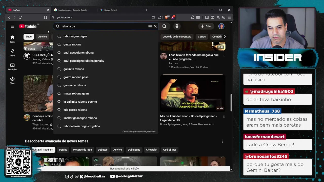Select the Carros filter chip
The width and height of the screenshot is (324, 182).
[x=202, y=37]
